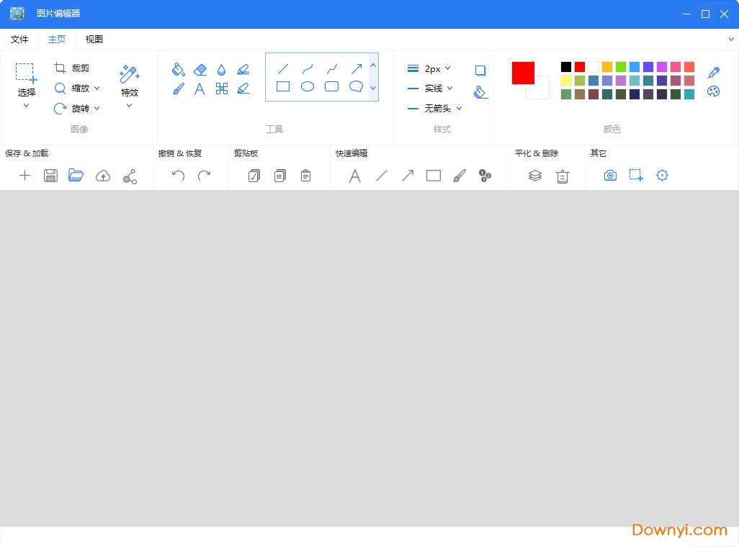
Task: Select the black color swatch
Action: tap(567, 66)
